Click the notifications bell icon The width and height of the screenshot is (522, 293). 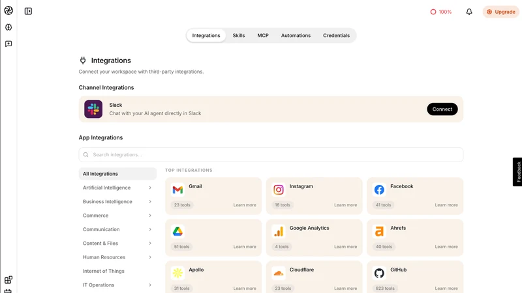[469, 12]
